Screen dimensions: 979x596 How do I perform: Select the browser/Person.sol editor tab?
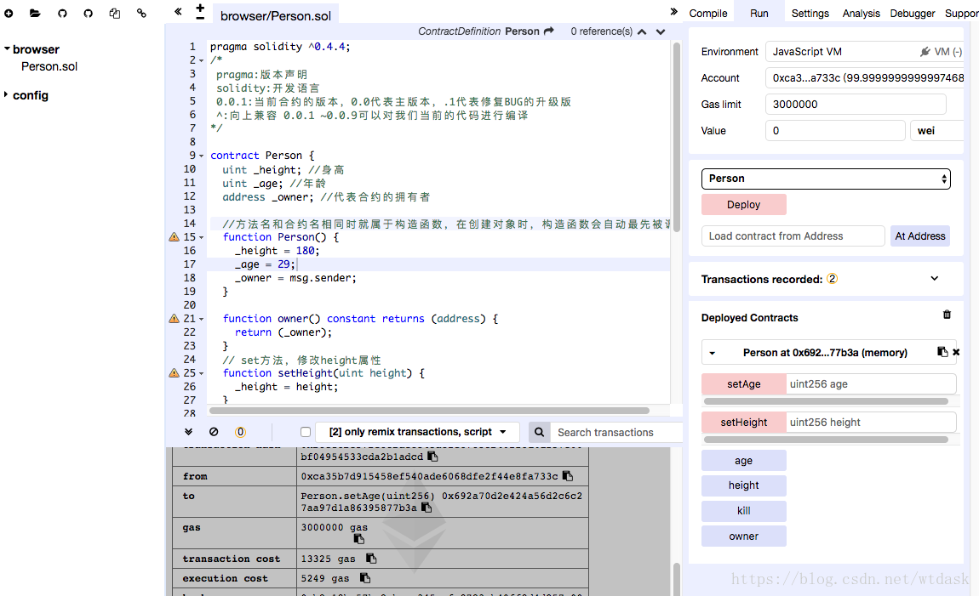(275, 15)
